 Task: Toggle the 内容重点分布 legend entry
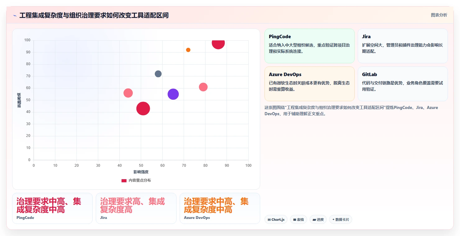point(136,180)
